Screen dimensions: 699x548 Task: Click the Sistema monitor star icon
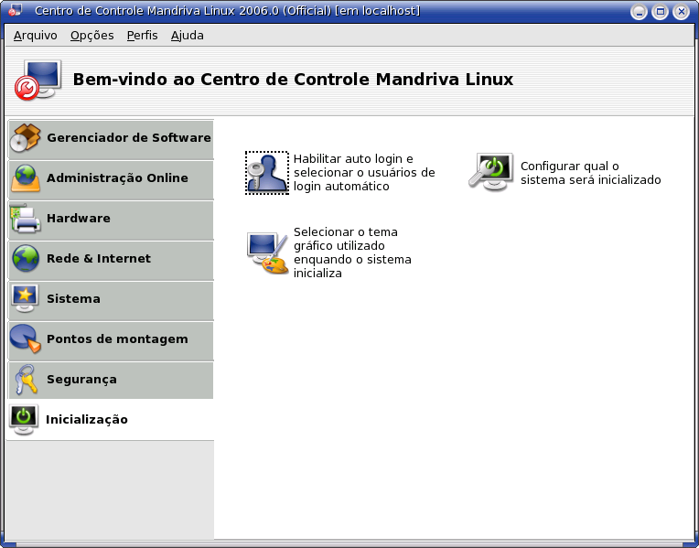tap(25, 299)
